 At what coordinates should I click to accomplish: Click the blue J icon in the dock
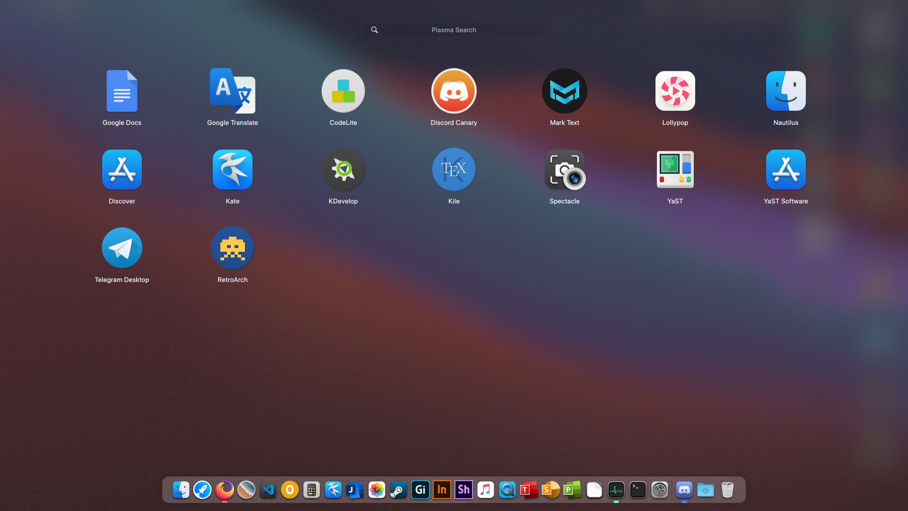click(x=355, y=490)
